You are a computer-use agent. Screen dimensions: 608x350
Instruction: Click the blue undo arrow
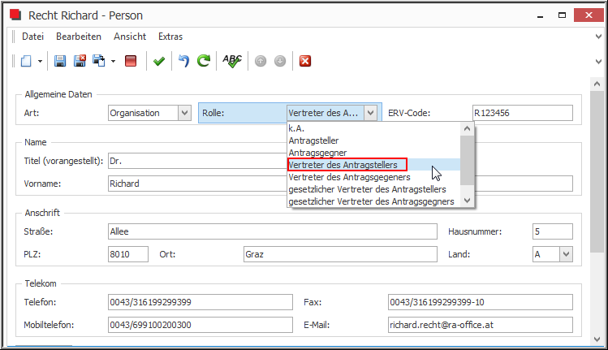click(x=183, y=61)
